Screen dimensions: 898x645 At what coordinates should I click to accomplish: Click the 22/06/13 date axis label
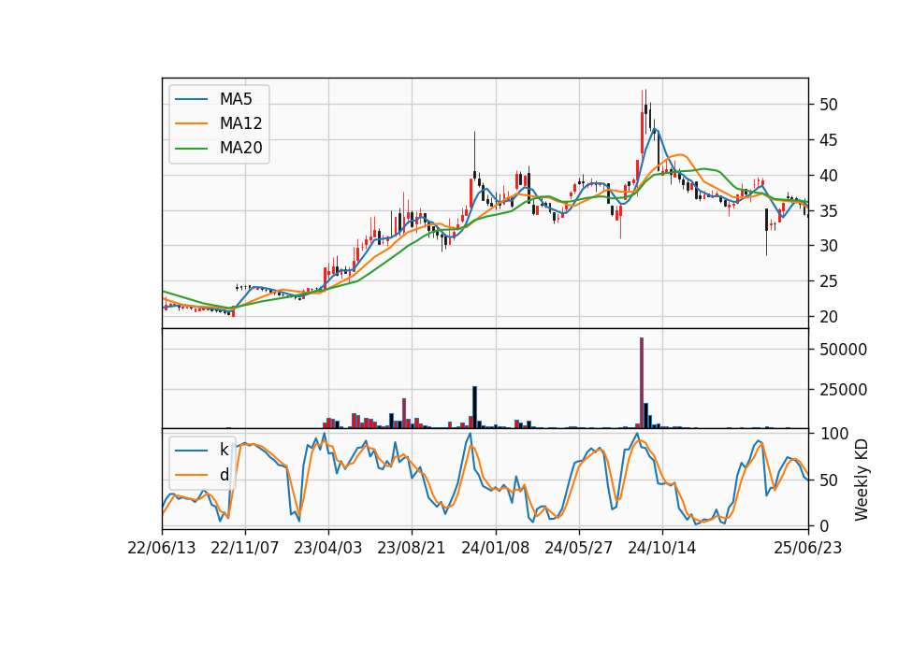click(x=162, y=549)
